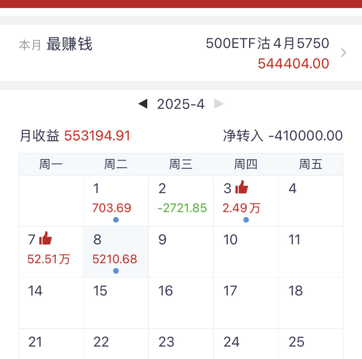
Task: Select the highlighted day 8
Action: click(116, 252)
